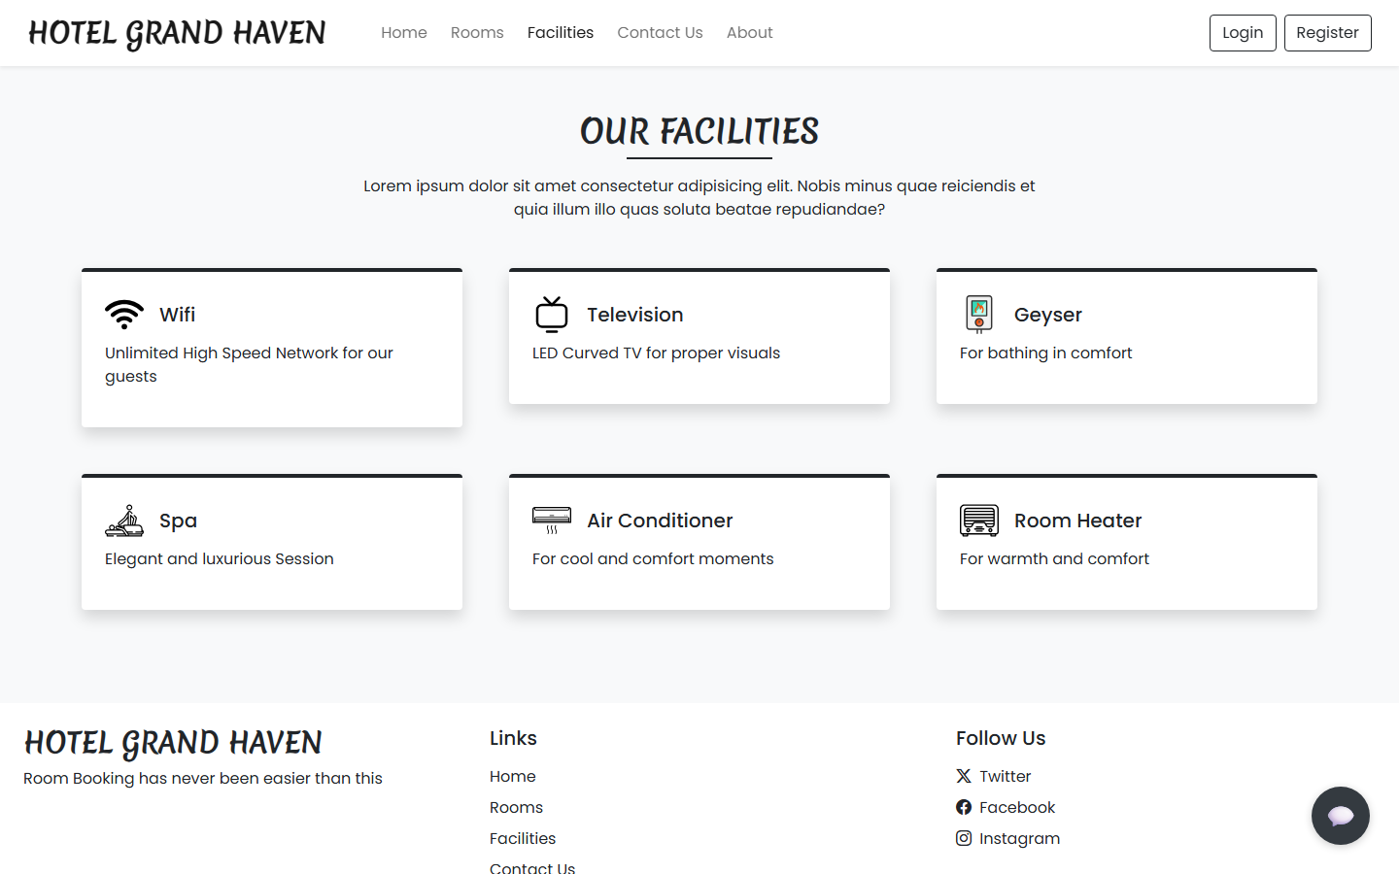The image size is (1399, 874).
Task: Open Contact Us from the navbar
Action: [660, 33]
